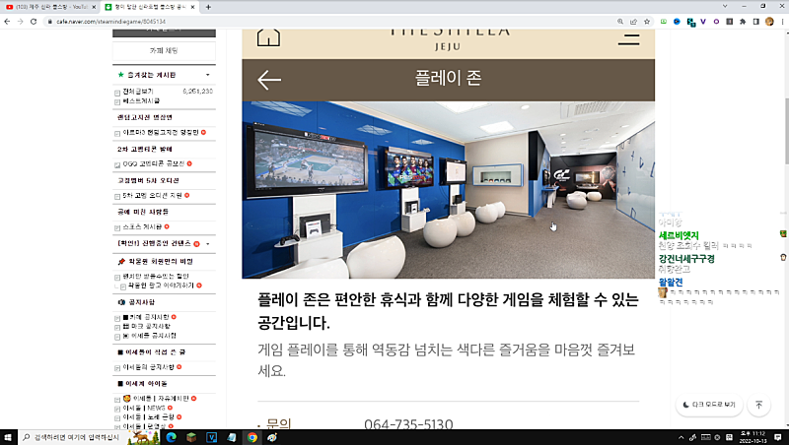789x445 pixels.
Task: Expand the favorites board dropdown arrow
Action: (x=208, y=75)
